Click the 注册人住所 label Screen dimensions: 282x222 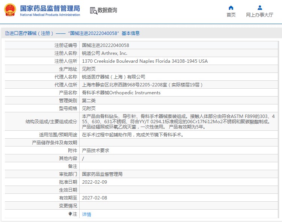tap(66, 61)
